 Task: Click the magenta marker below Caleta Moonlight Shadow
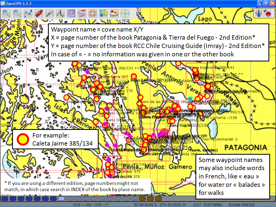[88, 72]
